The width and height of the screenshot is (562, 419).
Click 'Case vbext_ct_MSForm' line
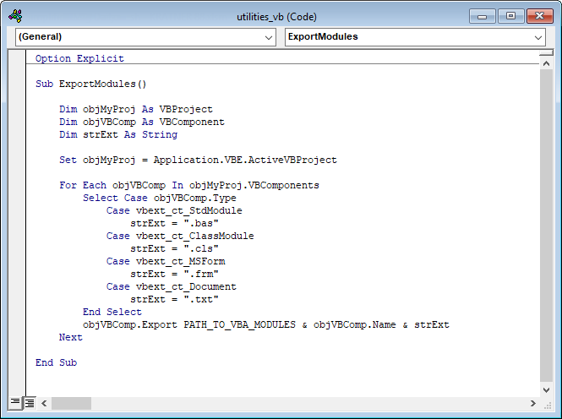(x=166, y=261)
